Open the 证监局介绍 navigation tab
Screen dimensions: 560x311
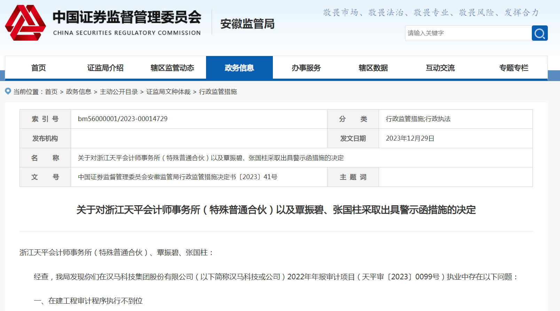tap(105, 68)
